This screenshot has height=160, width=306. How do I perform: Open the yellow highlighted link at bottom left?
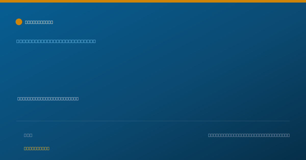[36, 148]
